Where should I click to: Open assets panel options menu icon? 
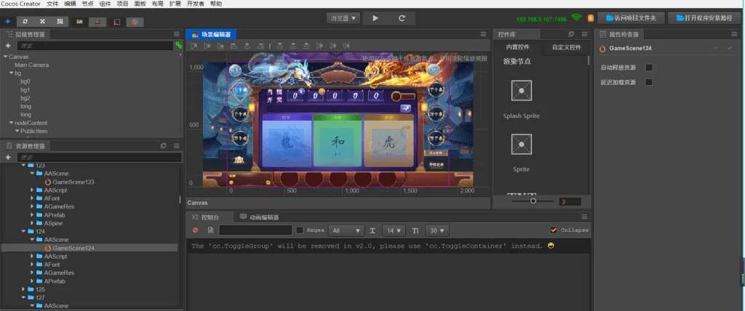click(177, 146)
